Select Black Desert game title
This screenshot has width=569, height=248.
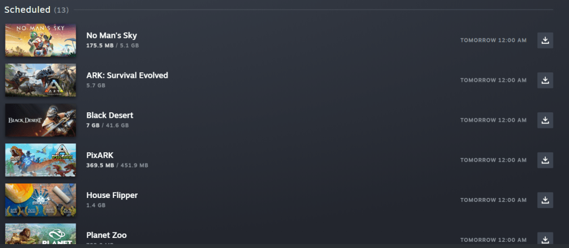tap(109, 115)
